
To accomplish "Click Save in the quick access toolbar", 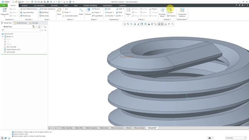I will click(19, 2).
